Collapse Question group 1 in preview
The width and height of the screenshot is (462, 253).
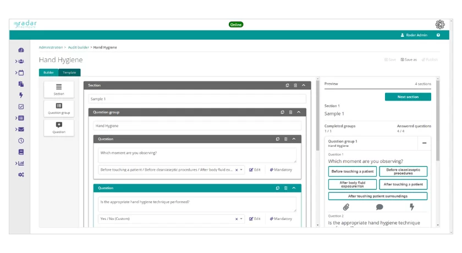pos(425,143)
